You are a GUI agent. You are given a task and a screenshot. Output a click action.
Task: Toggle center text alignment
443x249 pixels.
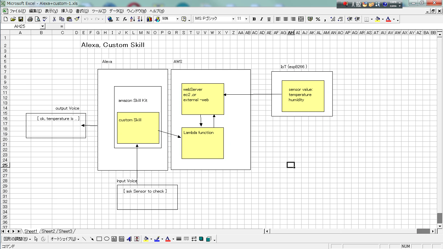click(x=286, y=19)
